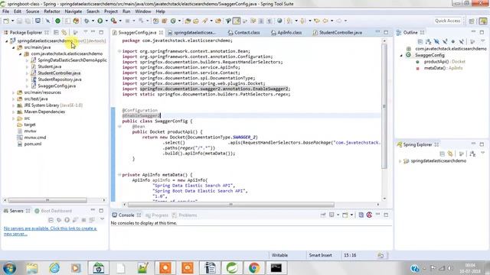Open StudentController.java in Package Explorer

(x=59, y=73)
